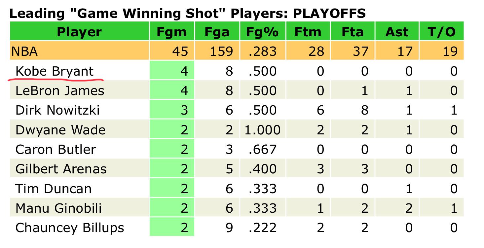Click the Player column header

(79, 32)
